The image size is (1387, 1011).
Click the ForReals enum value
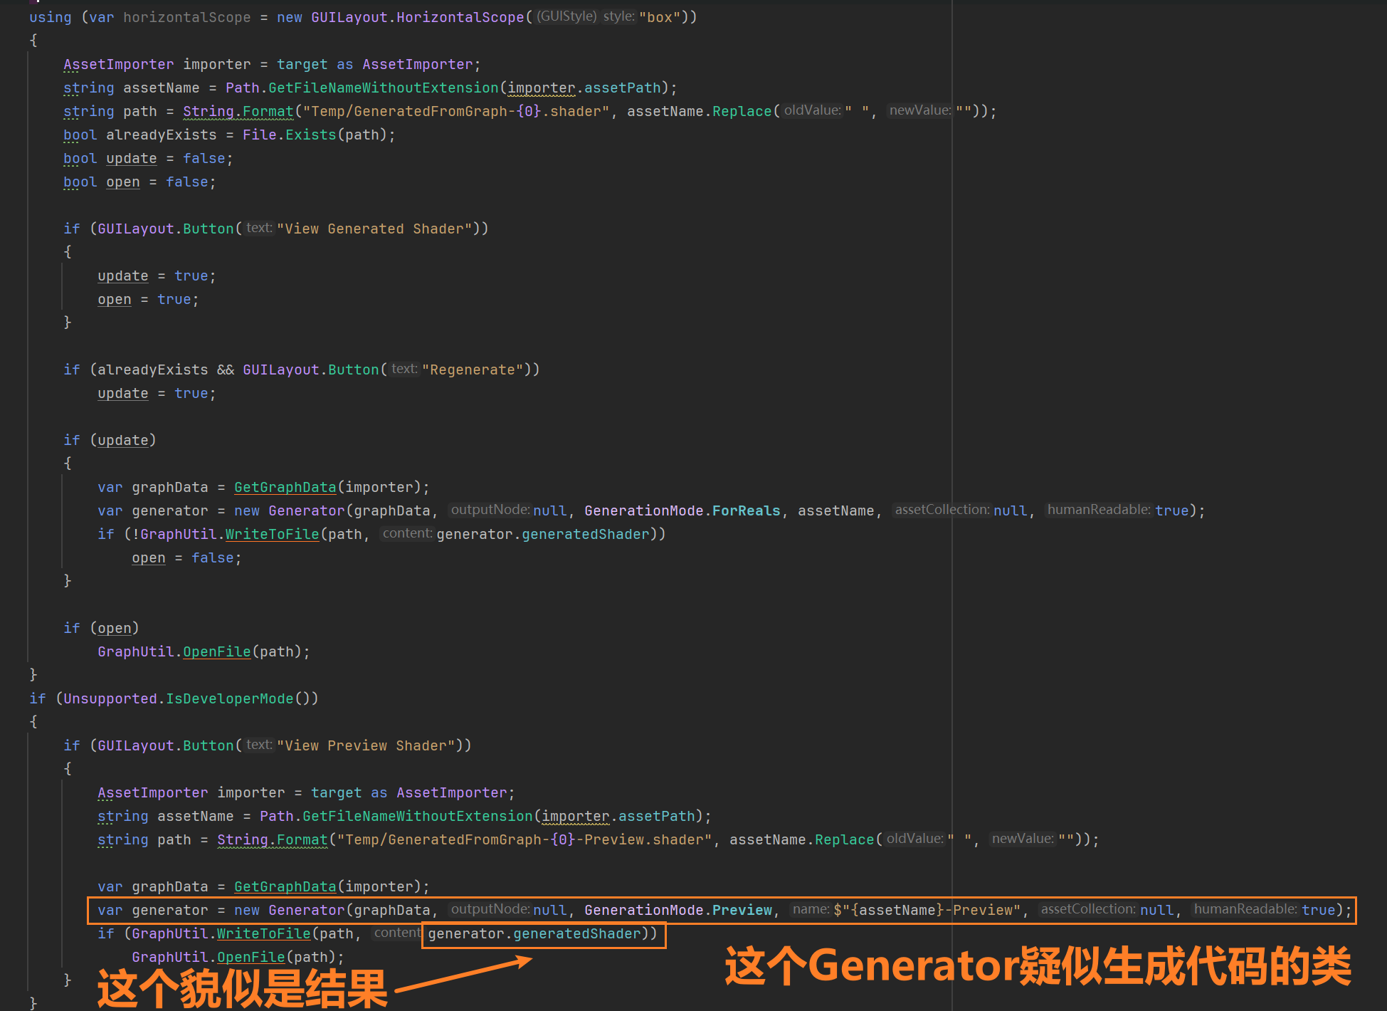746,510
